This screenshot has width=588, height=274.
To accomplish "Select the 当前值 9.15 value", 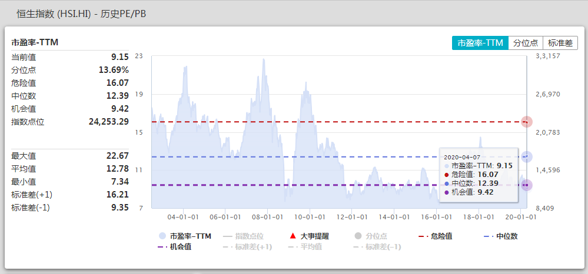I will (x=120, y=58).
